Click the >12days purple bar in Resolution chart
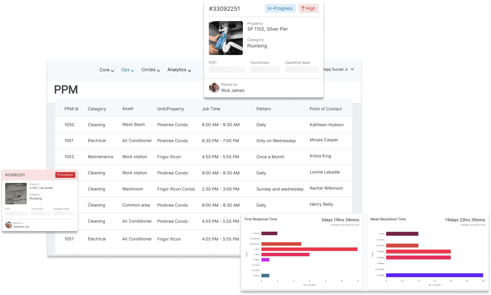 click(x=434, y=275)
